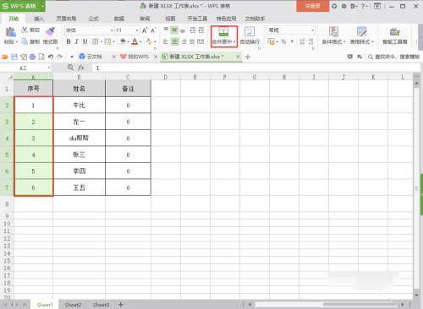Select column B header
The image size is (423, 309).
[79, 77]
